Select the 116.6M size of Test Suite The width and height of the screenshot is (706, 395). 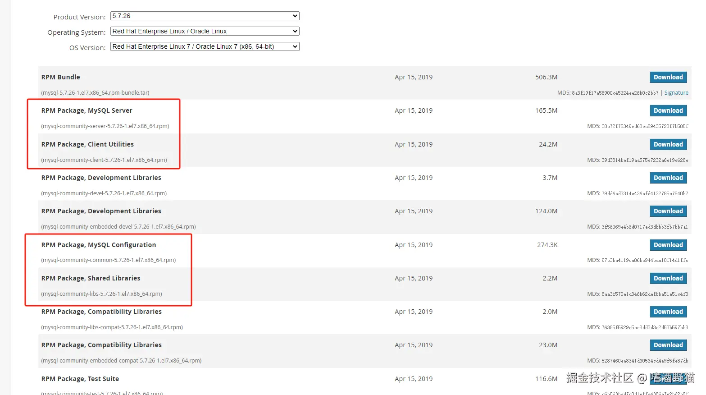coord(546,379)
